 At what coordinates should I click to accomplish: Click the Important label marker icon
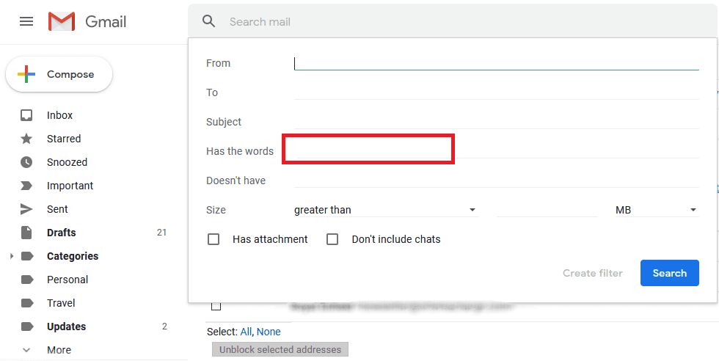coord(26,186)
